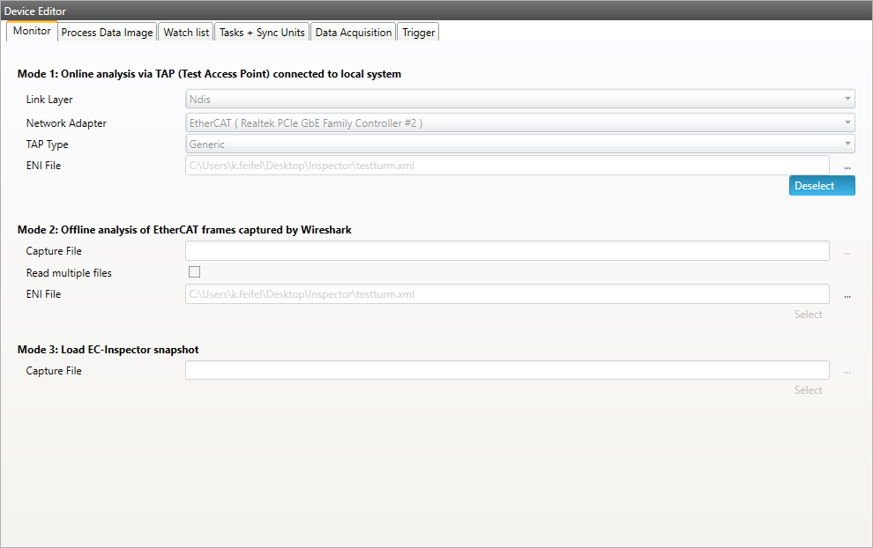This screenshot has height=548, width=873.
Task: Go to the Data Acquisition tab
Action: tap(353, 33)
